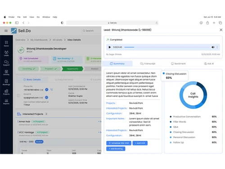
Task: Open the Requirements tab
Action: (x=64, y=79)
